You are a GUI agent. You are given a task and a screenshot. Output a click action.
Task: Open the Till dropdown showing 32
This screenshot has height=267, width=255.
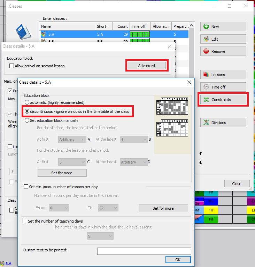click(x=108, y=208)
